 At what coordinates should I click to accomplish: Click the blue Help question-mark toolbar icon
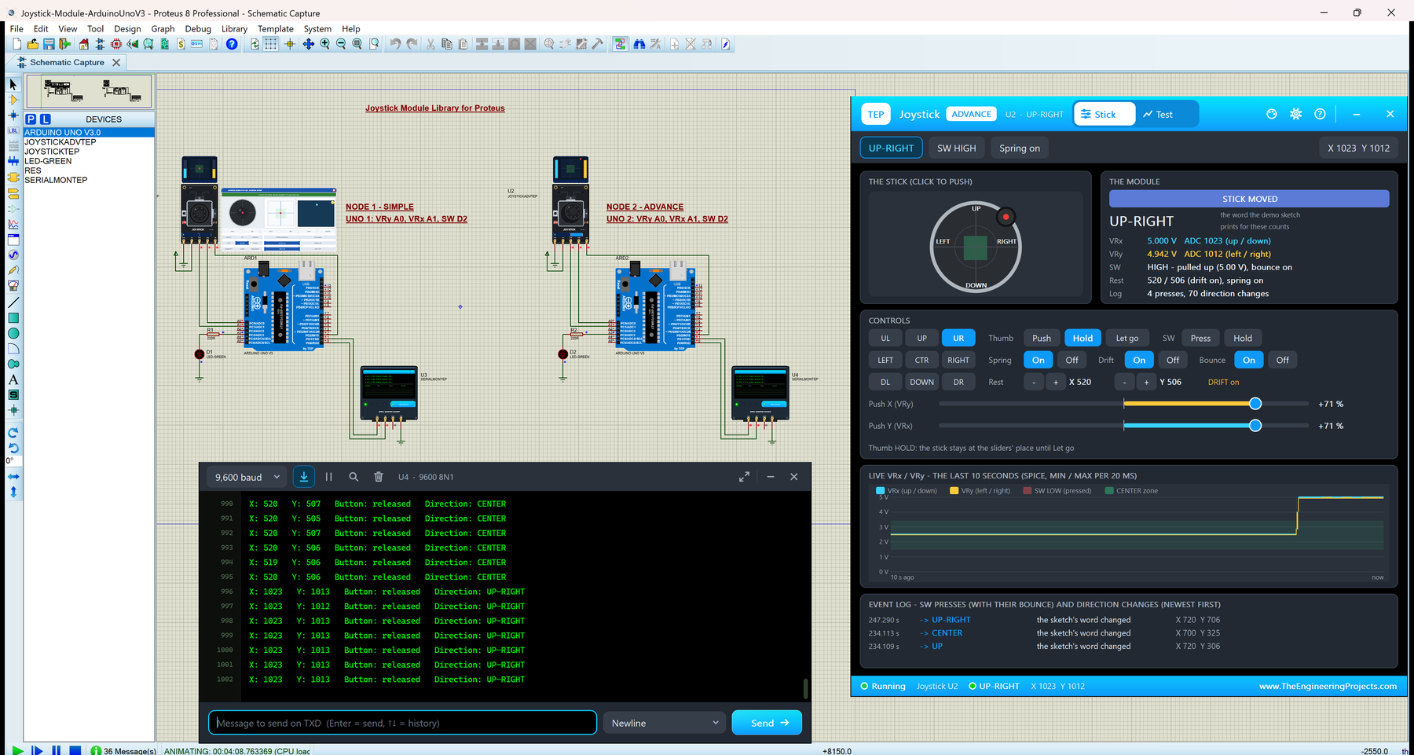coord(232,44)
